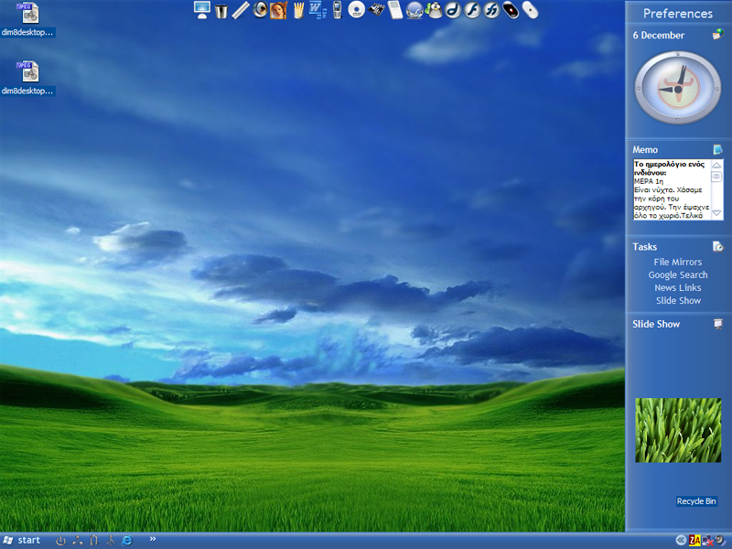
Task: Click the pencil cup dock icon
Action: (x=298, y=10)
